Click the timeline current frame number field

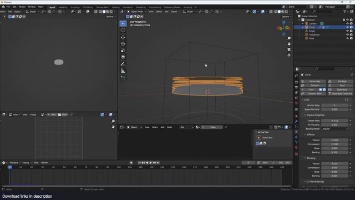[248, 163]
